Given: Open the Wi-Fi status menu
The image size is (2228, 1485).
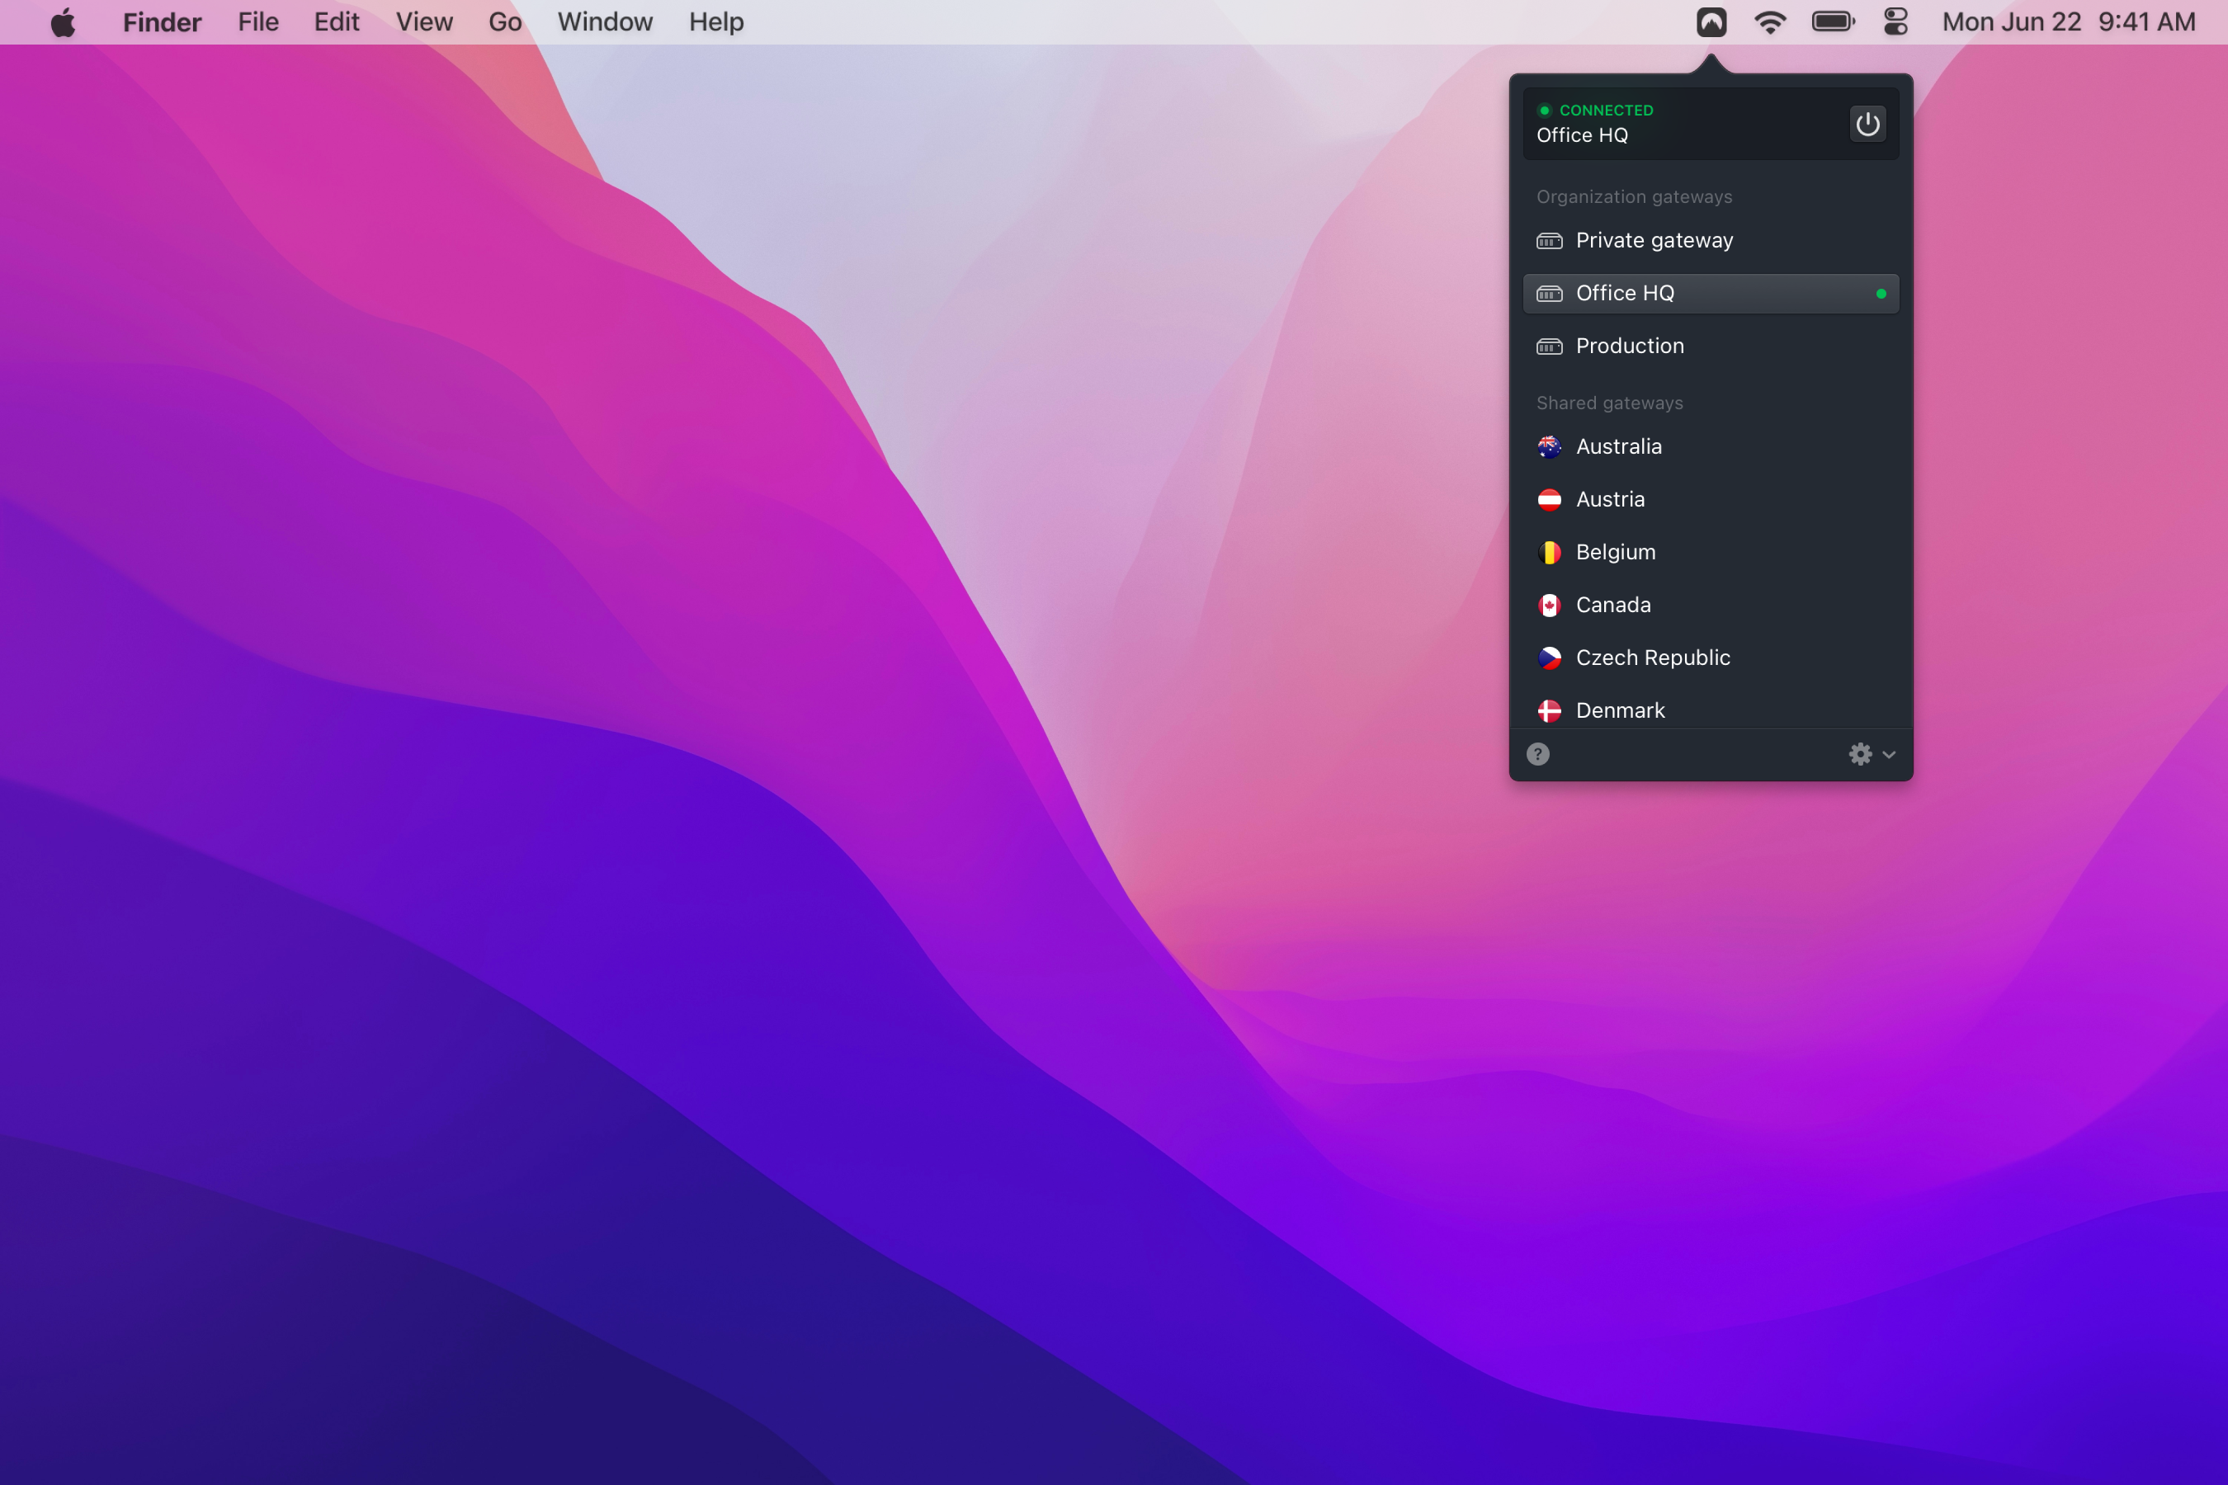Looking at the screenshot, I should [1769, 21].
